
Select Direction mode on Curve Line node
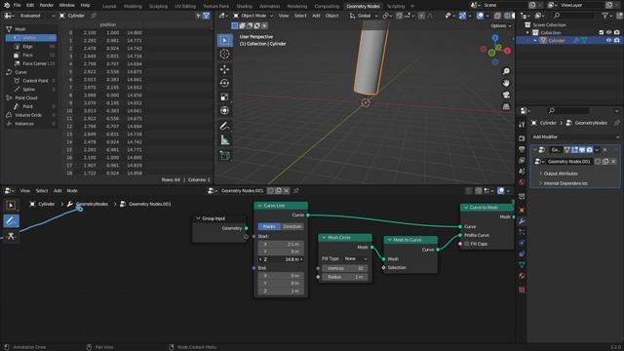point(292,226)
